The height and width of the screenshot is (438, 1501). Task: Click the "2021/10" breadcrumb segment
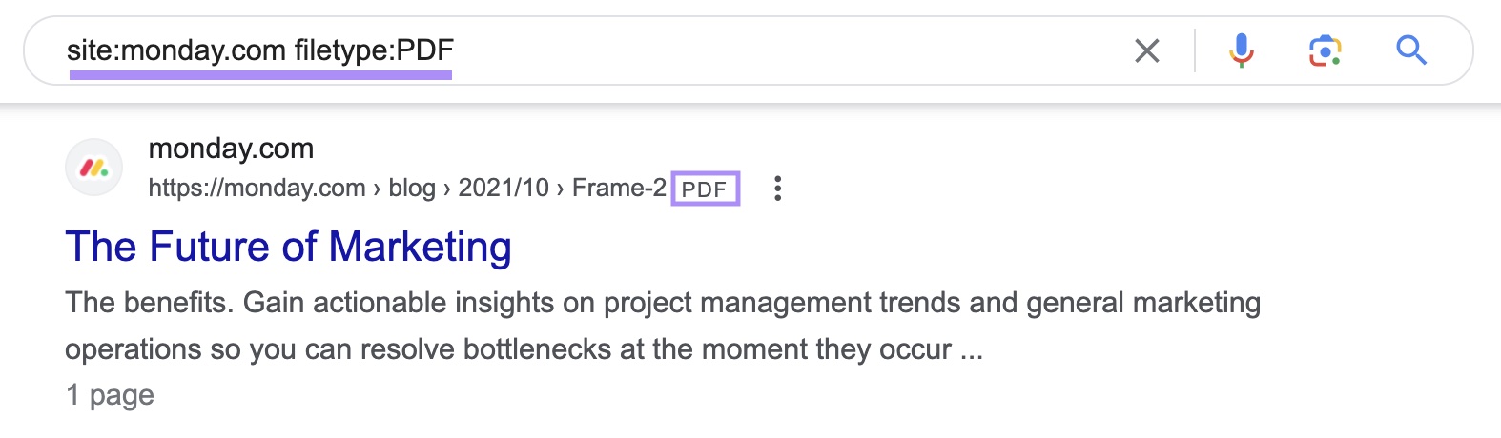[x=504, y=189]
